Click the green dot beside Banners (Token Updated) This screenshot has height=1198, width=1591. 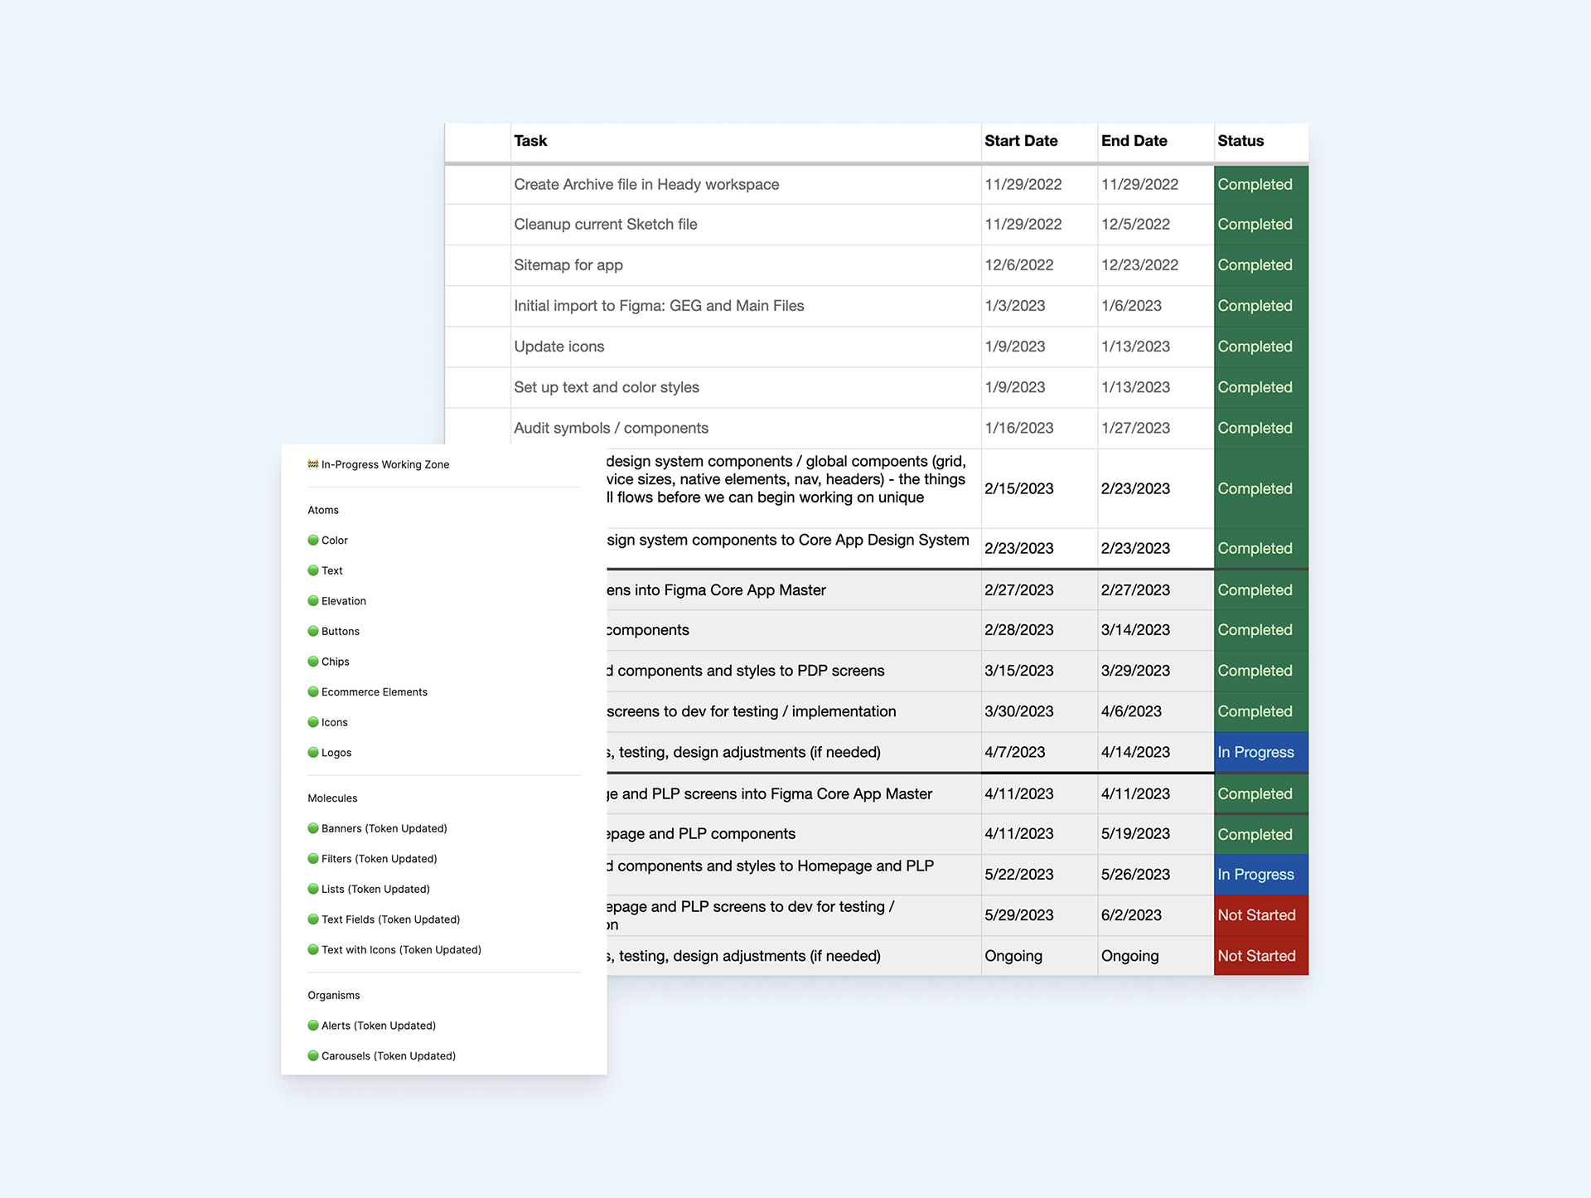point(313,828)
